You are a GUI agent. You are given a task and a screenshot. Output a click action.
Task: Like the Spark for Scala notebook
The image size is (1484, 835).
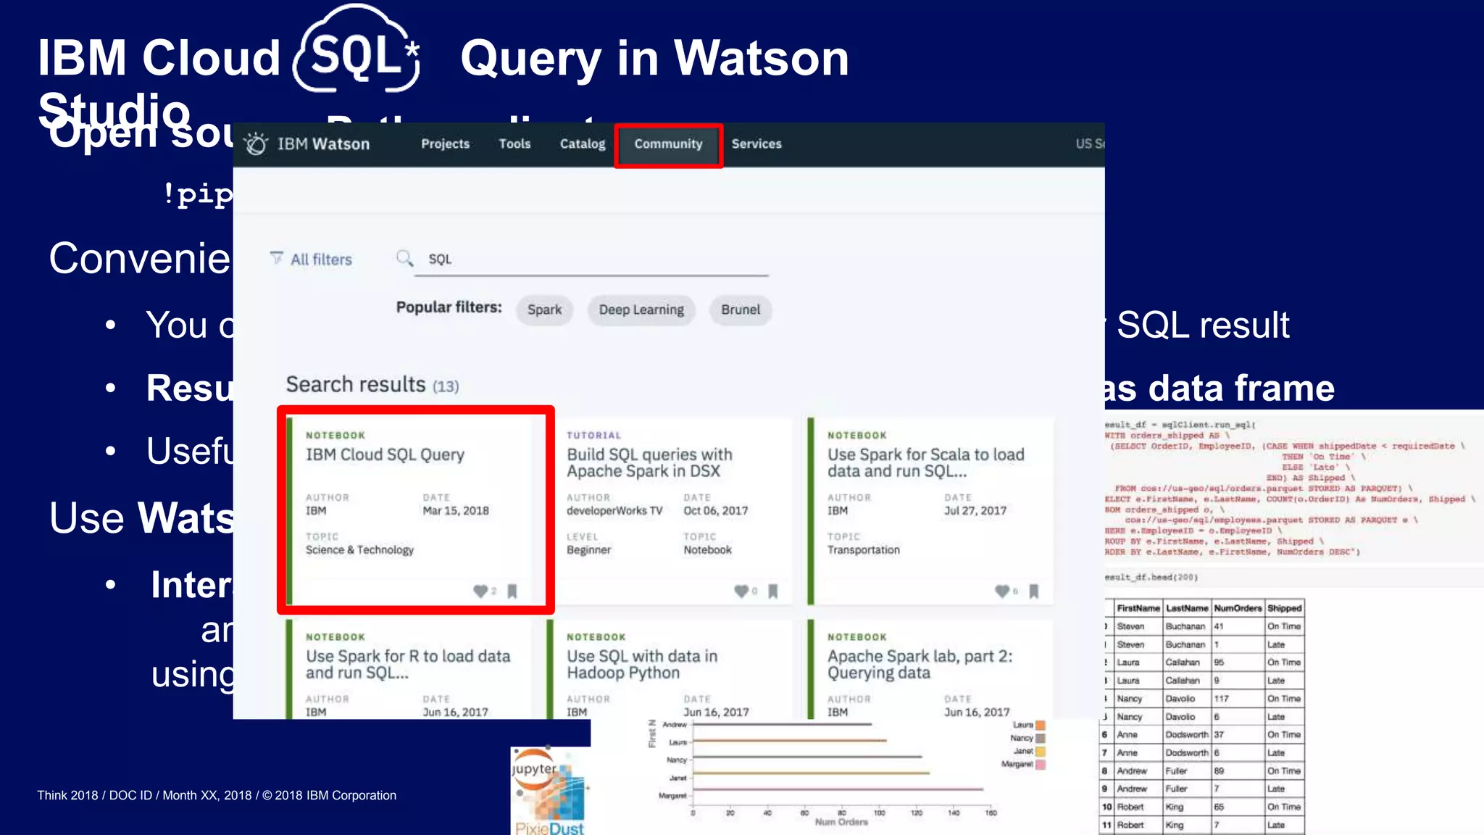[x=1001, y=591]
